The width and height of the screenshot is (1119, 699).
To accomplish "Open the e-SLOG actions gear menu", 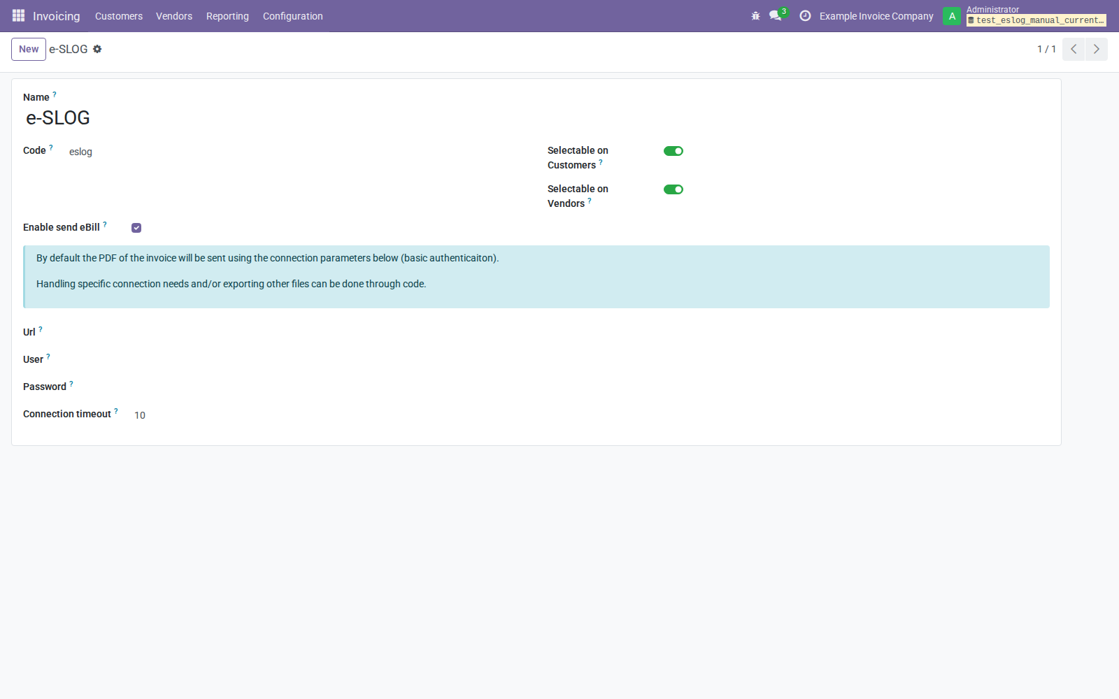I will tap(97, 49).
